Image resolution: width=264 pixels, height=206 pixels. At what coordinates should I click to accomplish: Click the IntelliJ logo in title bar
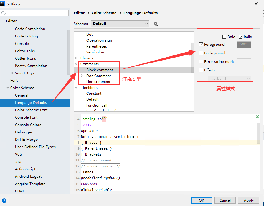pos(3,4)
